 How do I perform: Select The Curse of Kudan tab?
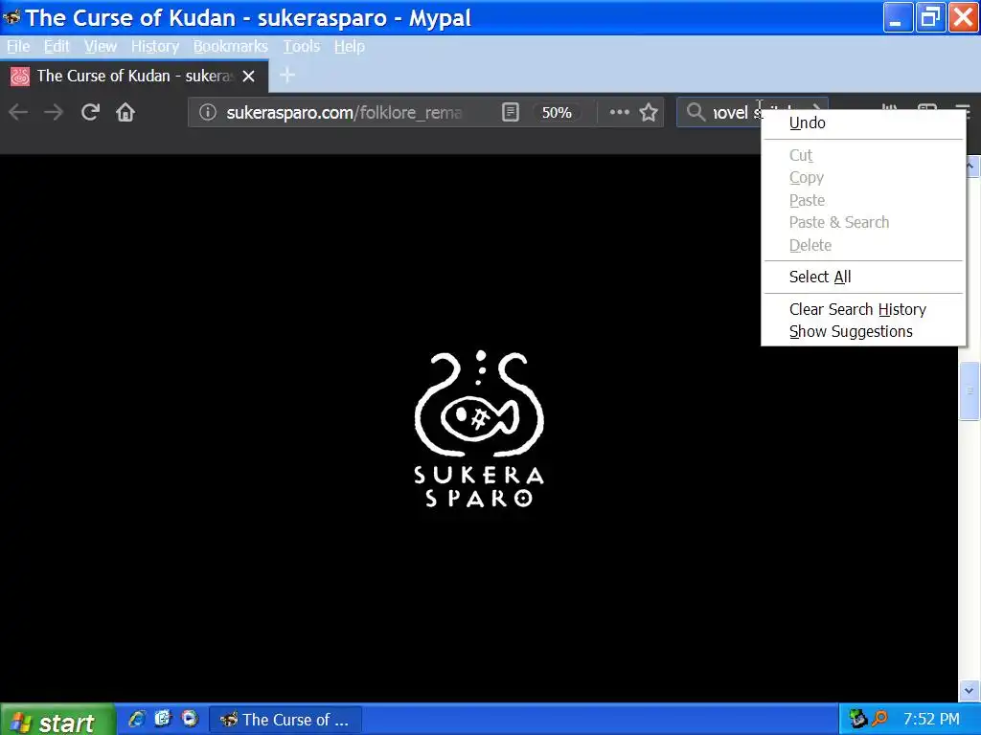(x=134, y=77)
